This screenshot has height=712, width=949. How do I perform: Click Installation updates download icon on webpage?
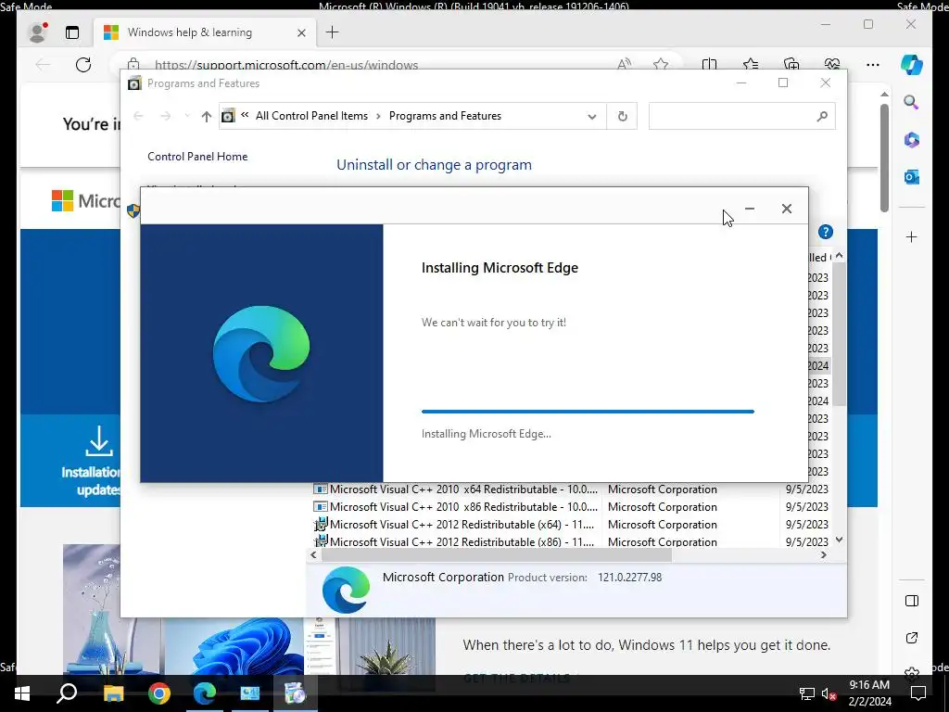coord(98,440)
